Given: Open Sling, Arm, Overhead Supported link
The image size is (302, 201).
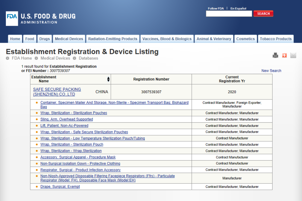Looking at the screenshot, I should coord(67,119).
